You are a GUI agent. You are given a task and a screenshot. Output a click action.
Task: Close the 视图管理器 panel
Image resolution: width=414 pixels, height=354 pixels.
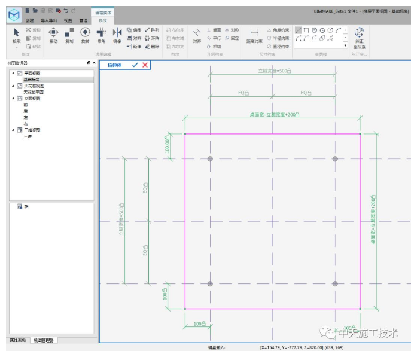point(94,63)
